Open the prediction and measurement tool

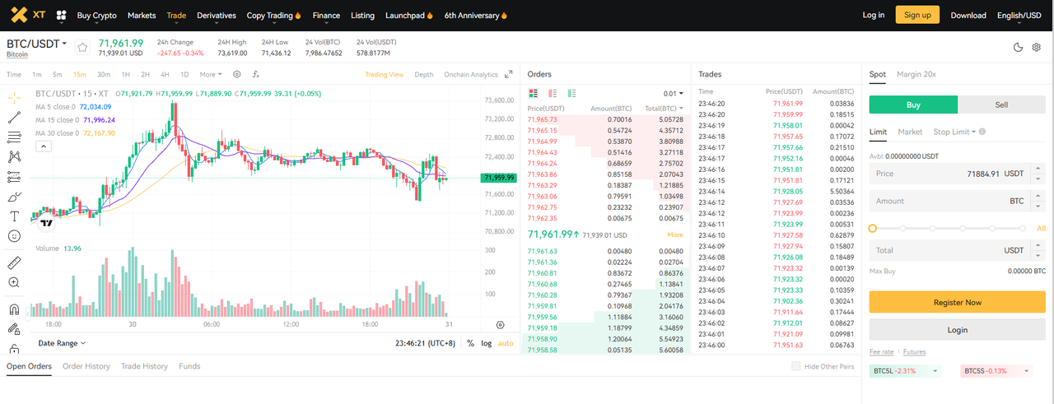[14, 177]
